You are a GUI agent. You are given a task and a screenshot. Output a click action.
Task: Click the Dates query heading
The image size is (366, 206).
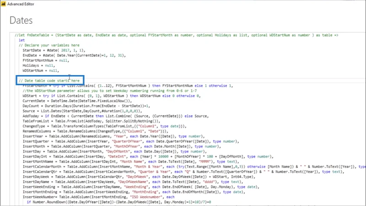coord(21,20)
